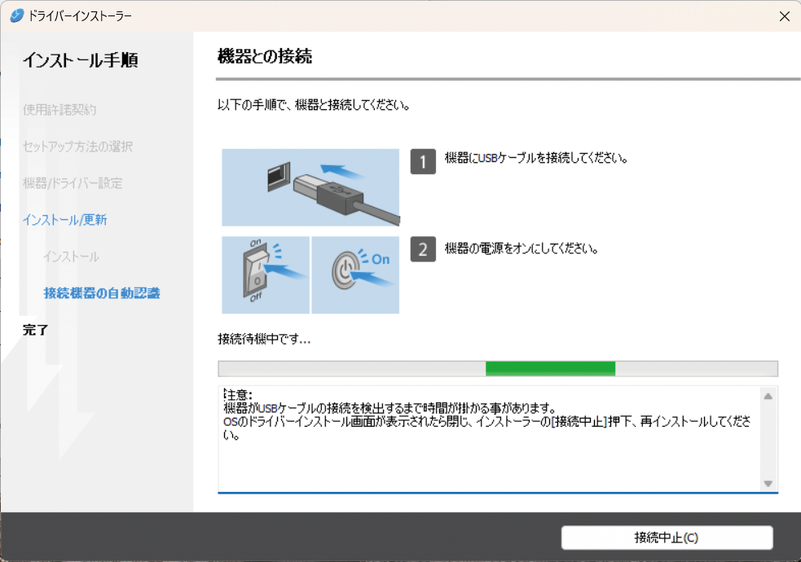
Task: Click the driver installer icon in the title bar
Action: pyautogui.click(x=15, y=15)
